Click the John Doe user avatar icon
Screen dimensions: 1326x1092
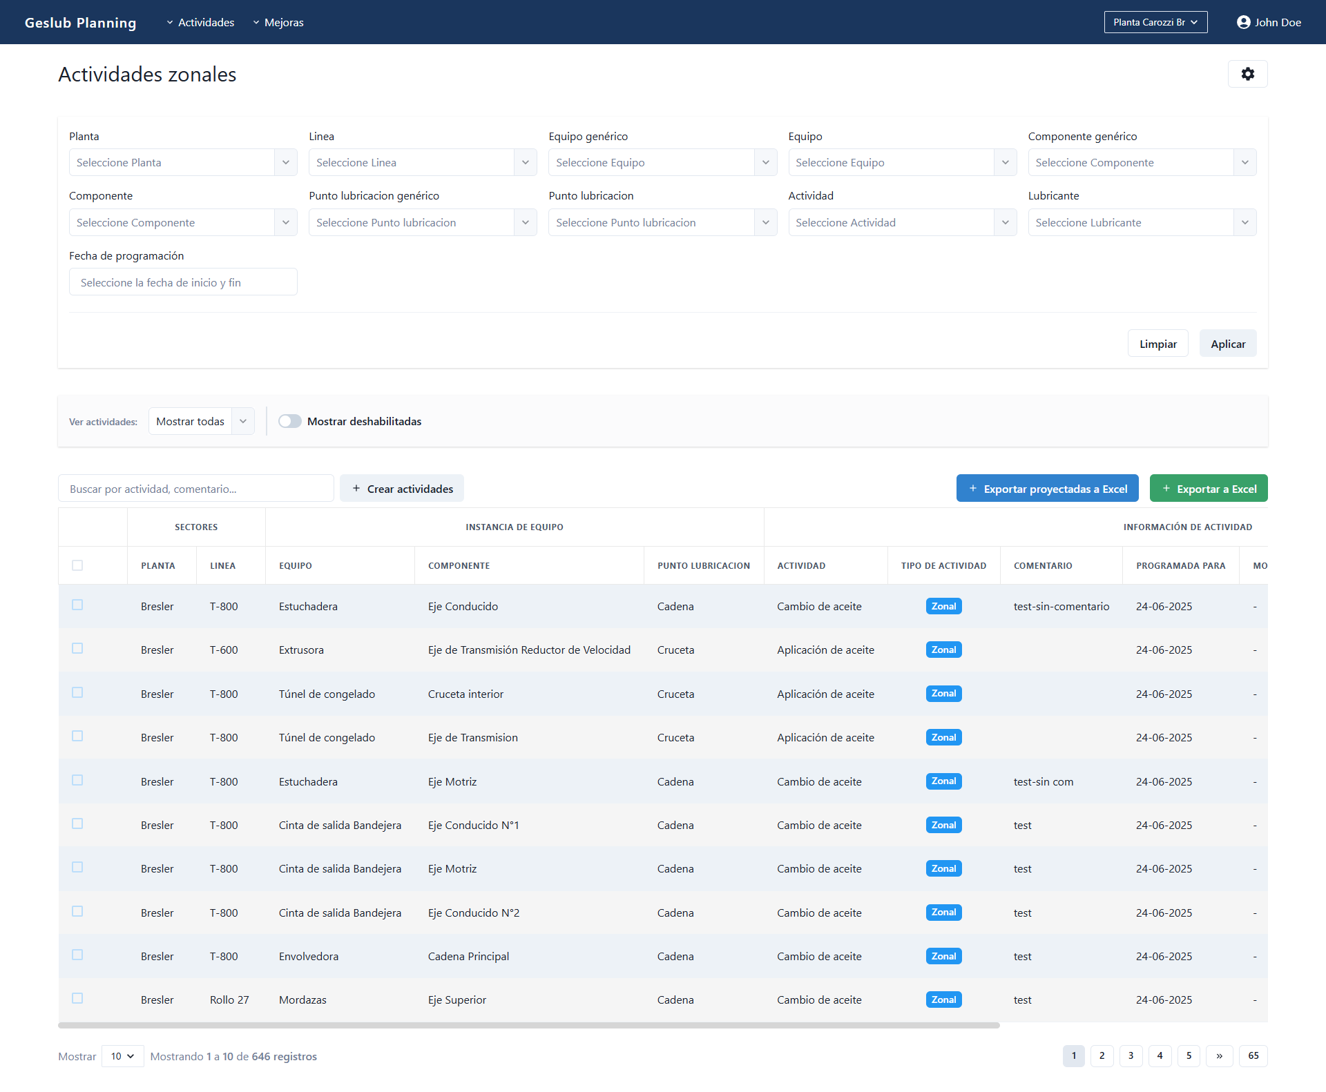1243,22
